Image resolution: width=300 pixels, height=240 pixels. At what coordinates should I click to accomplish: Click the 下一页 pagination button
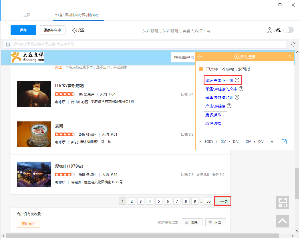tap(222, 201)
